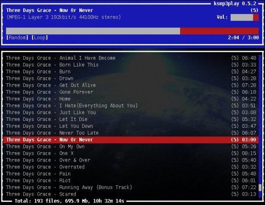The image size is (265, 205).
Task: Toggle the Loop playback mode
Action: [x=40, y=37]
